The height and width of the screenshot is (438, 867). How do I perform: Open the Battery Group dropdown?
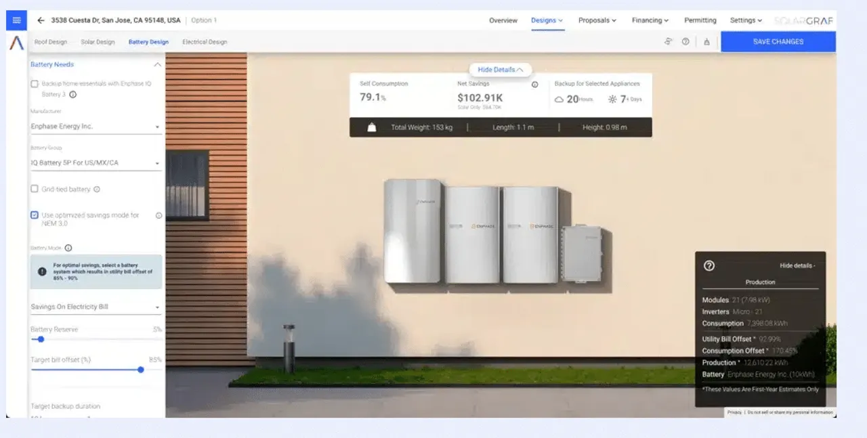(96, 162)
